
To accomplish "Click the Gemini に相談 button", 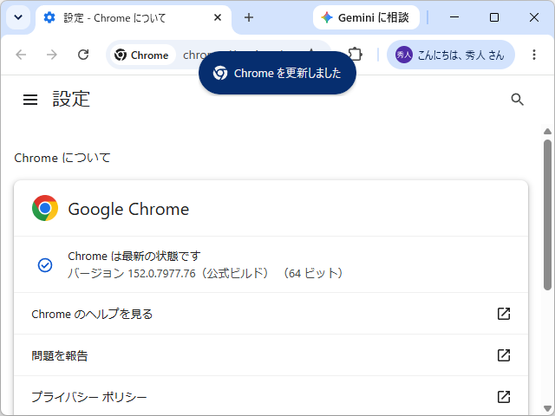I will click(x=366, y=17).
